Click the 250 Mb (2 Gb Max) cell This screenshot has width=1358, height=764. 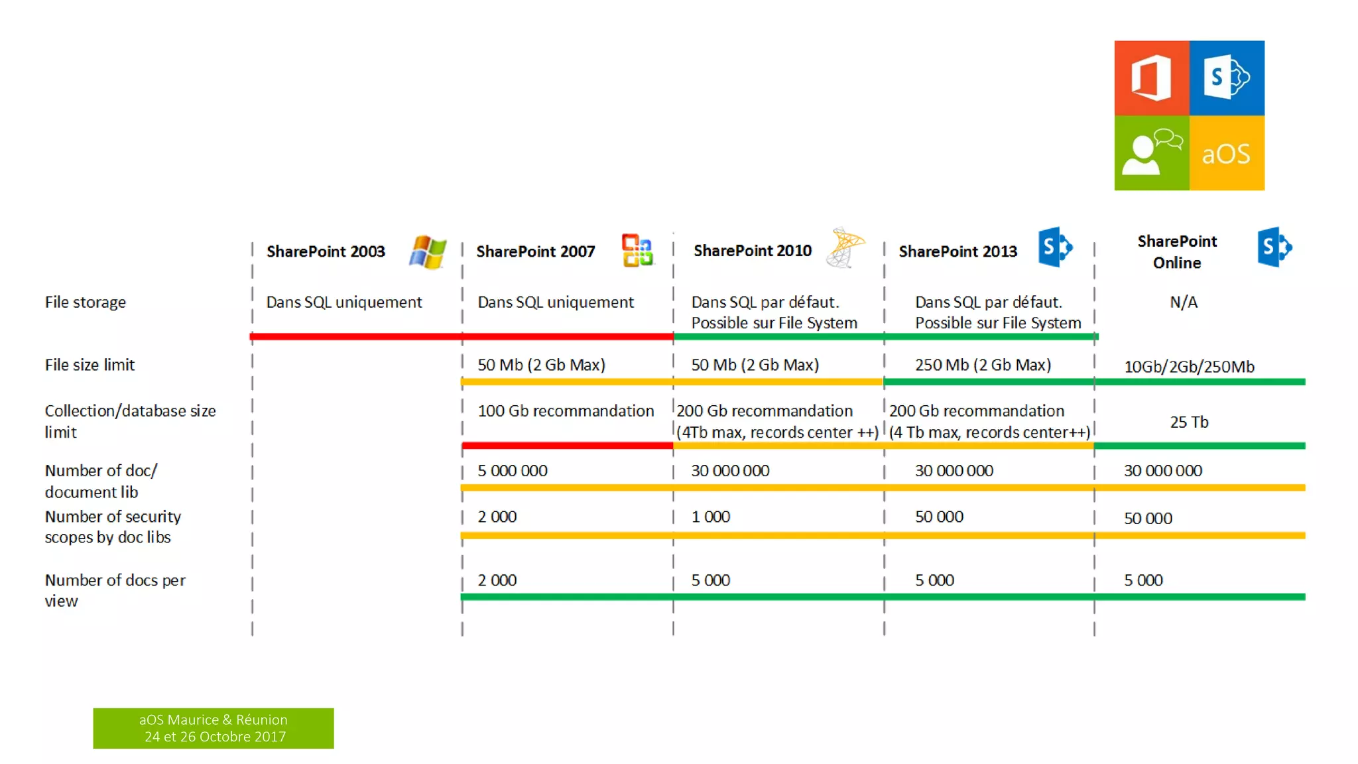point(983,365)
